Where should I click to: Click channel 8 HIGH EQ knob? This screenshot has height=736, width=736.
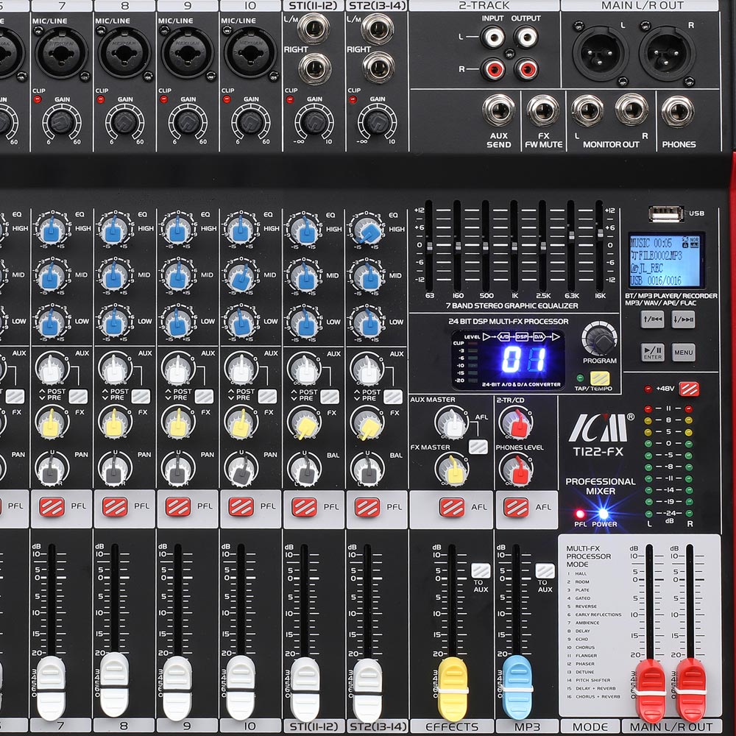[x=114, y=229]
